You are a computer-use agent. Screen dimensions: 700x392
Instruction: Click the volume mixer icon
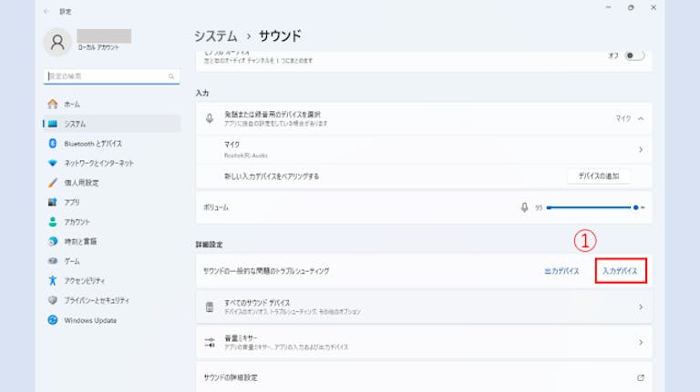coord(210,342)
